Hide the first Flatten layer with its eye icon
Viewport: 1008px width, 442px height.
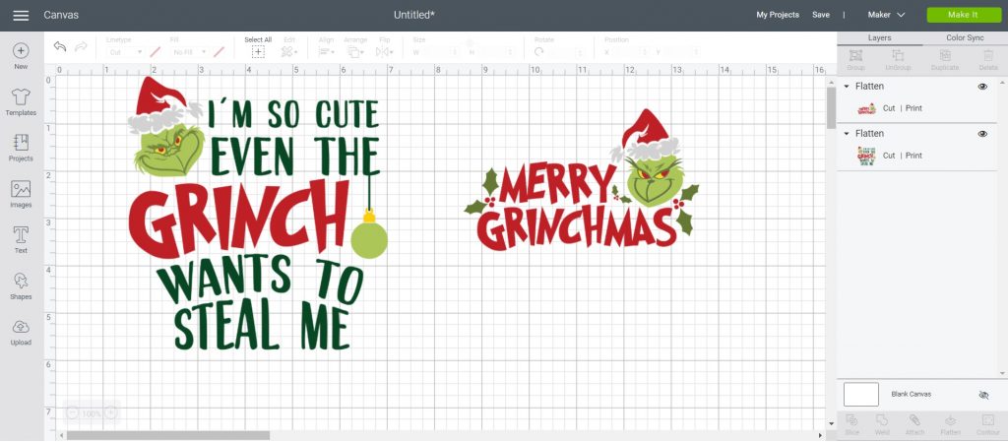(982, 87)
